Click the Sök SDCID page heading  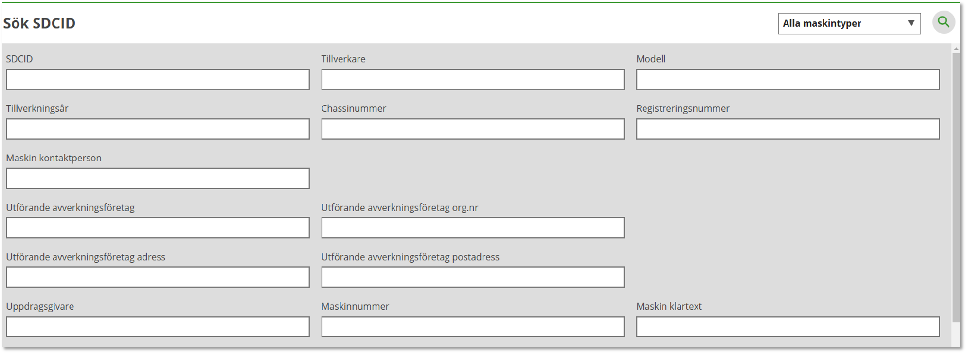[x=39, y=23]
